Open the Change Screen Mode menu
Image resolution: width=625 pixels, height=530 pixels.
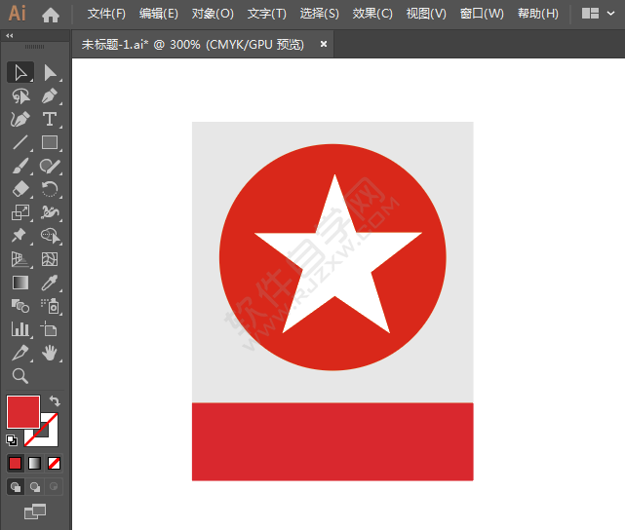click(35, 510)
